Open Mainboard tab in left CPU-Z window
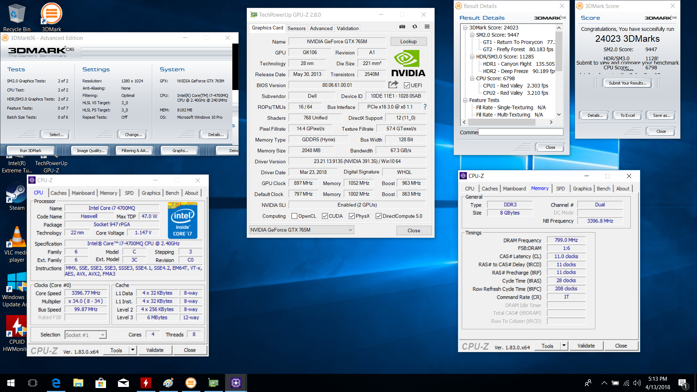This screenshot has height=392, width=697. (83, 193)
